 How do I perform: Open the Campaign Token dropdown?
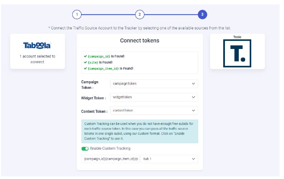[x=154, y=84]
